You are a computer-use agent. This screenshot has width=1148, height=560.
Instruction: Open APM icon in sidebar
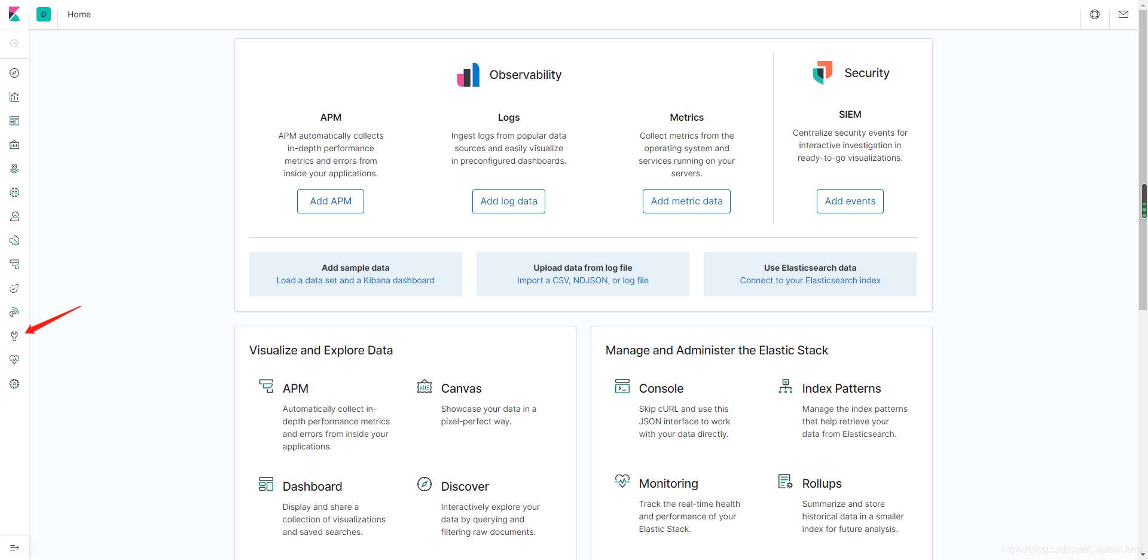(14, 264)
